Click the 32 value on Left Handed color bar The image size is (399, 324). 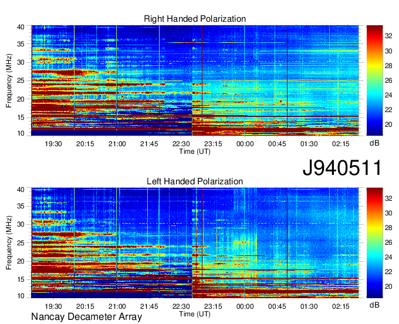(x=388, y=198)
